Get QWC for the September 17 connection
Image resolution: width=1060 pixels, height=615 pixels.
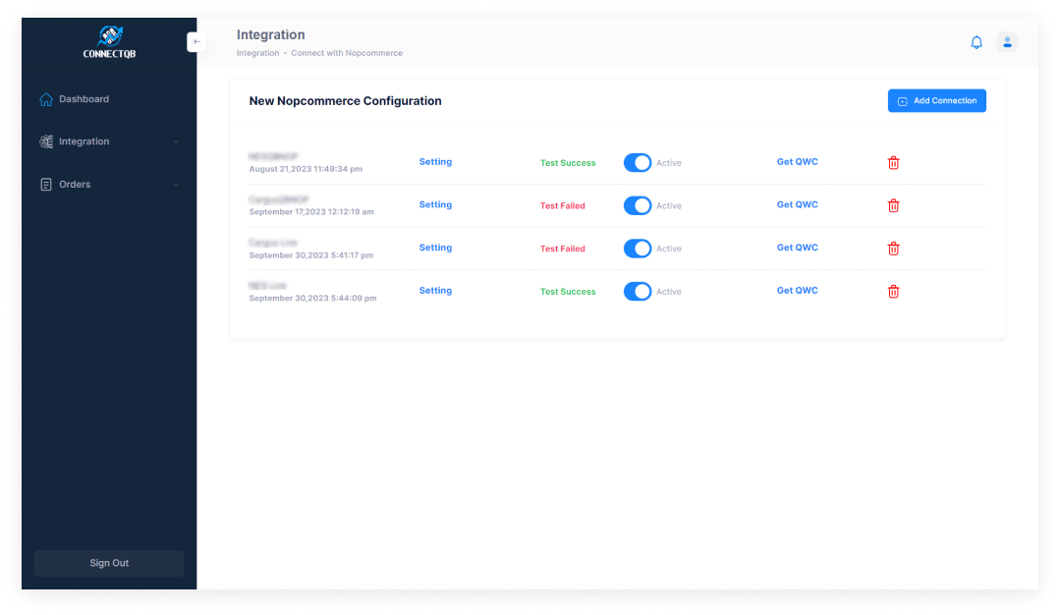pos(797,204)
